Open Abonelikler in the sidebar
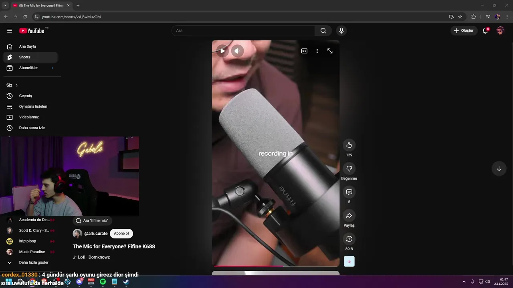The image size is (513, 288). coord(30,68)
